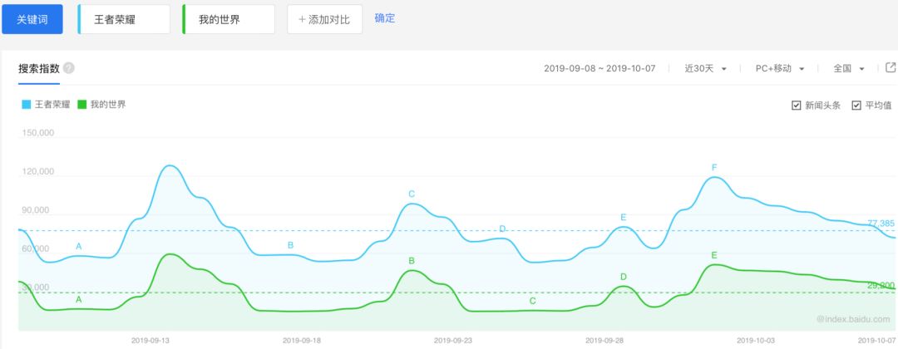Click the 2019-09-23 axis date label
Screen dimensions: 898x349
453,341
